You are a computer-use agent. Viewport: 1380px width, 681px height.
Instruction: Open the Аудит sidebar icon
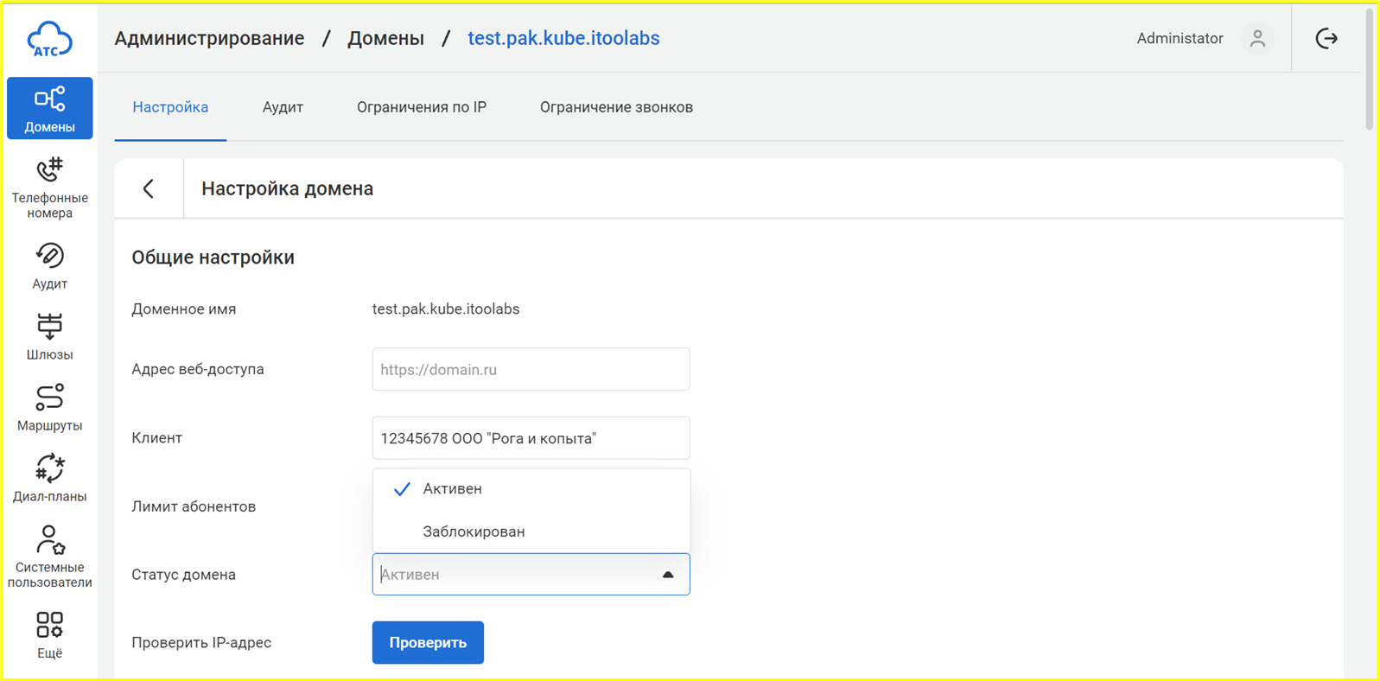tap(49, 265)
